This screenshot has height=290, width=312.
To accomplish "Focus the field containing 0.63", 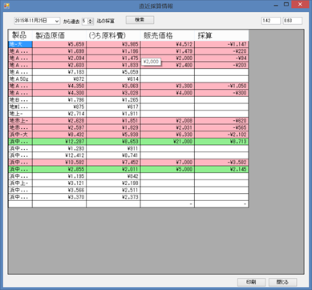I will pyautogui.click(x=293, y=21).
